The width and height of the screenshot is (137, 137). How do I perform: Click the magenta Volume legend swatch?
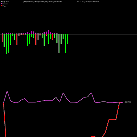2,3
